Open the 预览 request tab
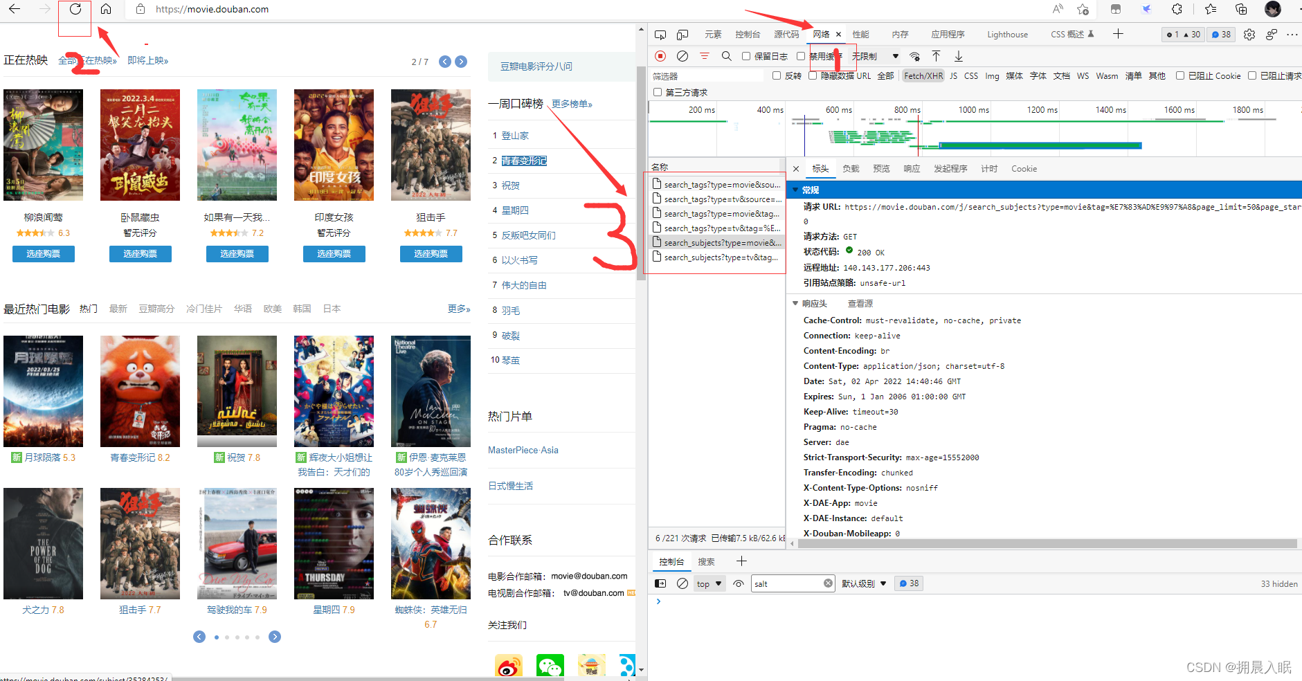Viewport: 1302px width, 681px height. 881,169
